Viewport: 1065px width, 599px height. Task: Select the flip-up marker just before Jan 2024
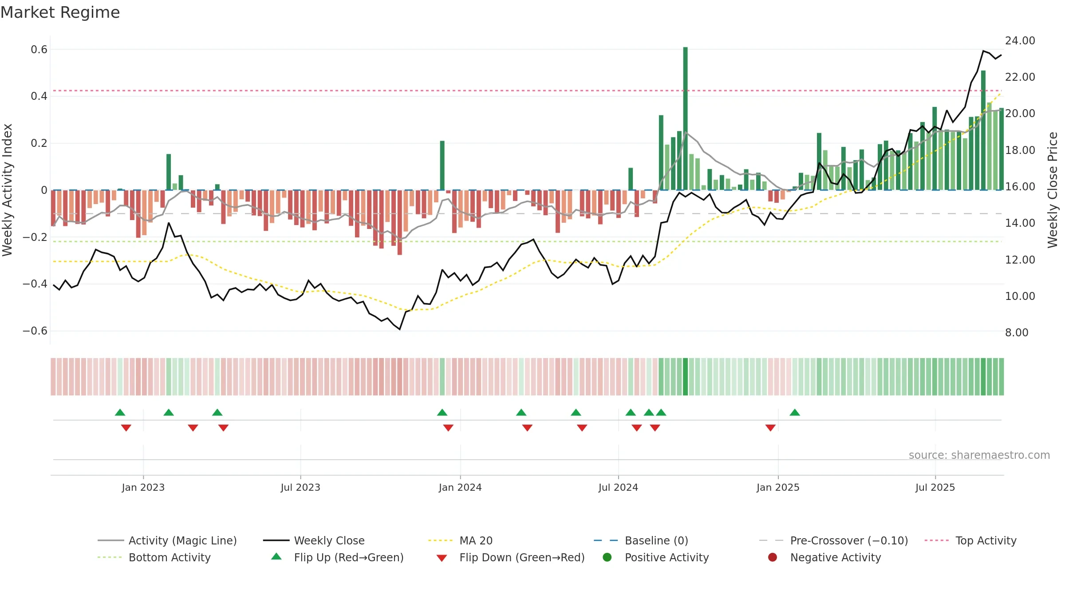tap(442, 413)
